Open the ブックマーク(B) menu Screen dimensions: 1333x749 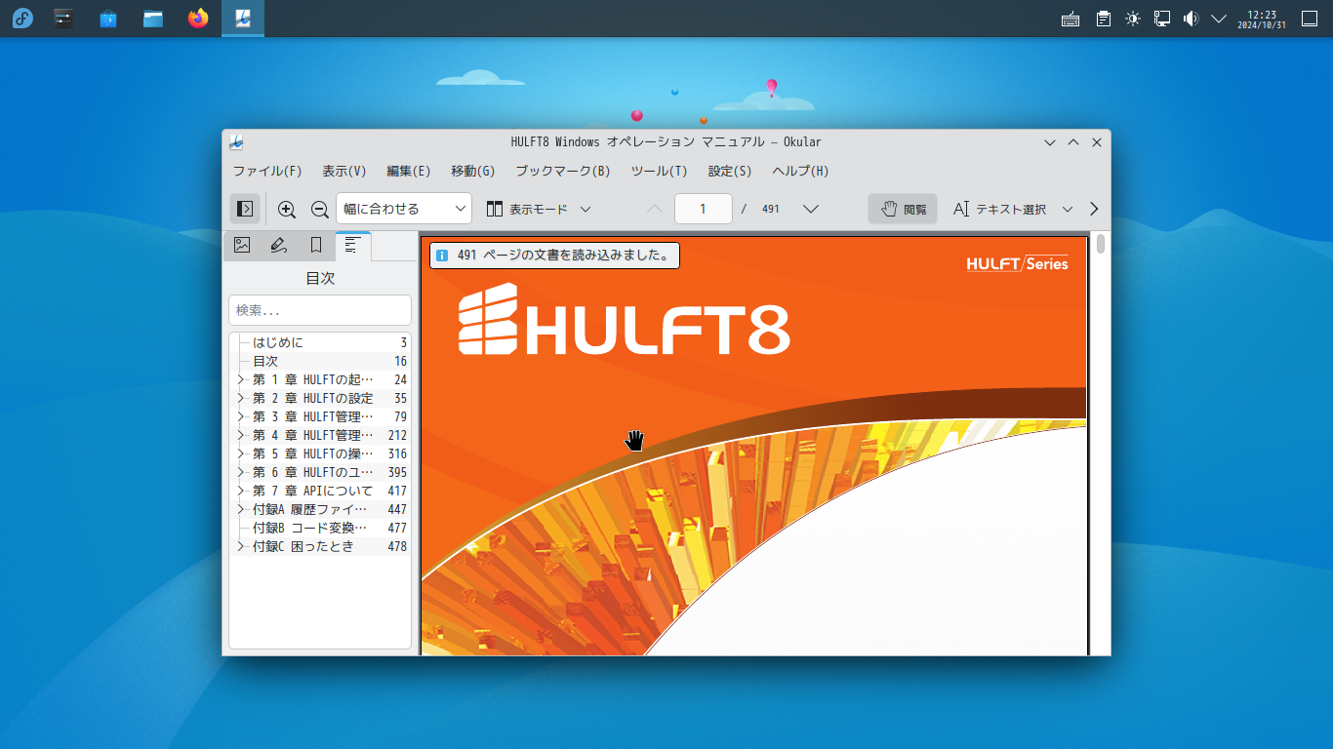[563, 171]
